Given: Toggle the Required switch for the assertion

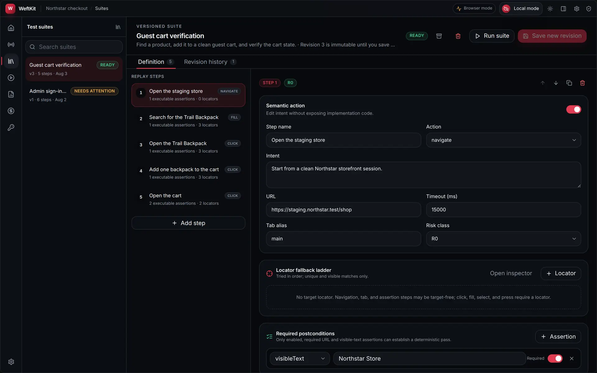Looking at the screenshot, I should (x=555, y=358).
